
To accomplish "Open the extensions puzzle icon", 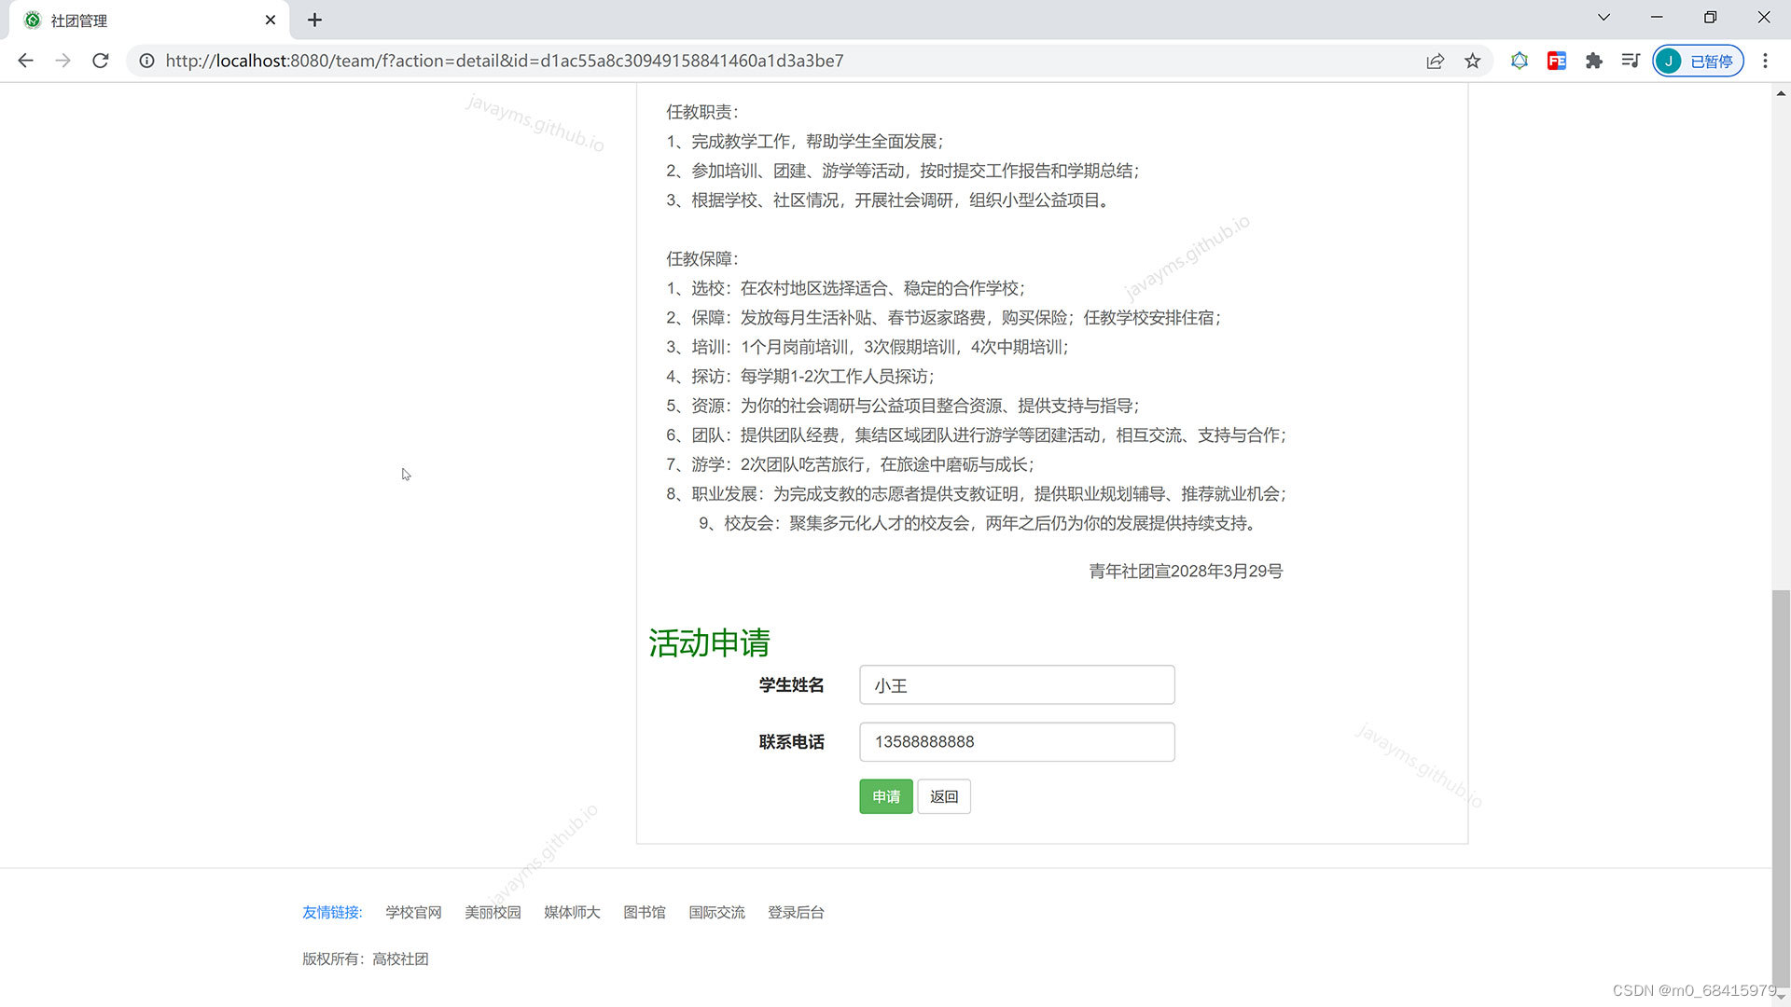I will point(1593,61).
